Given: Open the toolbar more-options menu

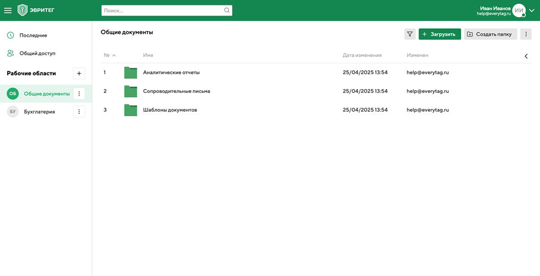Looking at the screenshot, I should pos(526,34).
